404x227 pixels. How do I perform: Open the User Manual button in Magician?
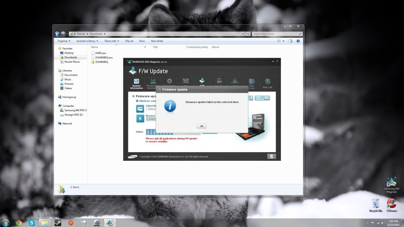click(x=262, y=98)
